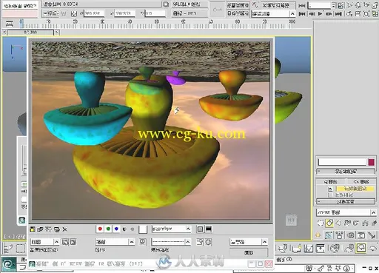Copy the rendered image to the clipboard
This screenshot has height=273, width=379.
[40, 229]
